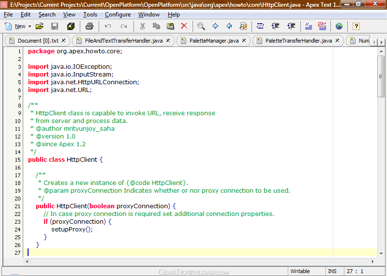Redo the last undone edit
The image size is (387, 276).
click(124, 26)
